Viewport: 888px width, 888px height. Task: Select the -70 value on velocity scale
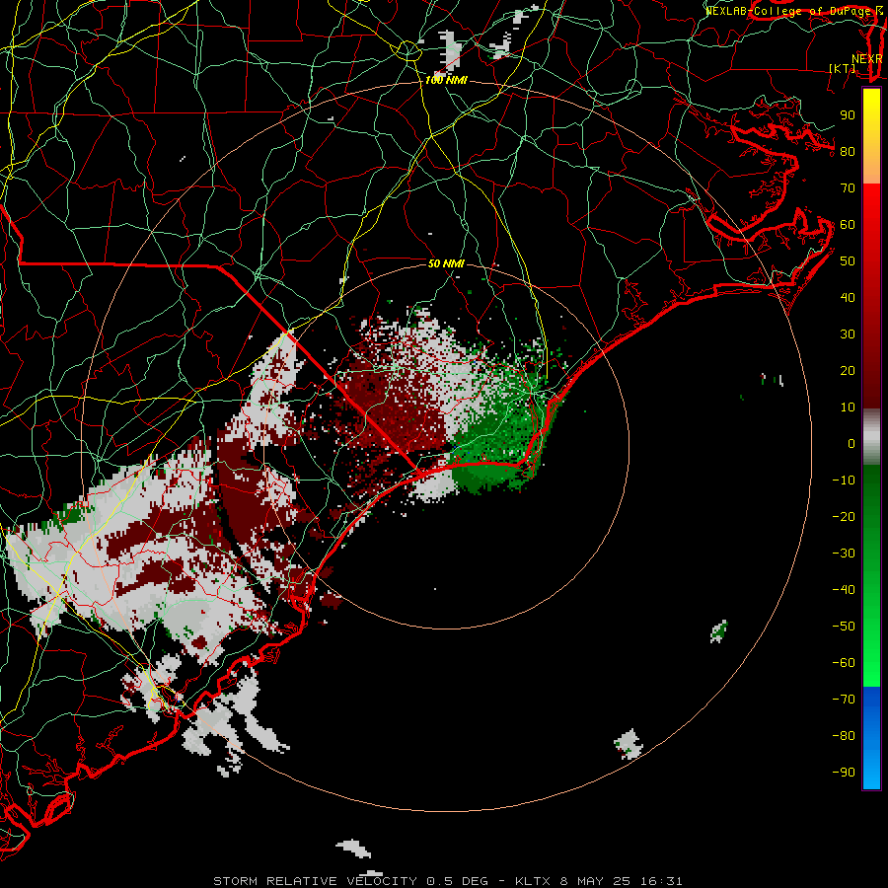pos(844,700)
